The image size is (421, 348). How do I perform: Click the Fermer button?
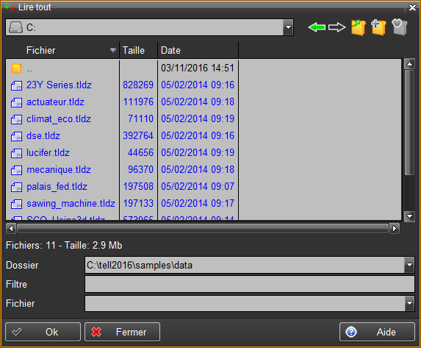coord(123,332)
